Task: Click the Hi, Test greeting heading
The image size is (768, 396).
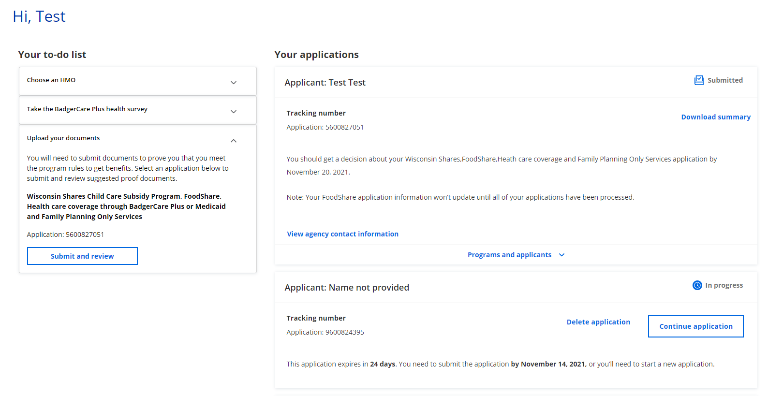Action: [x=39, y=16]
